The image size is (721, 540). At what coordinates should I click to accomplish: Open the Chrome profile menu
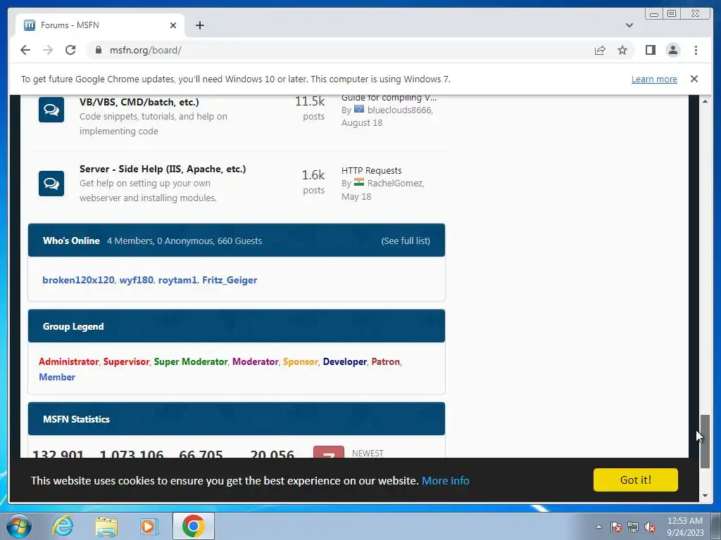[x=672, y=50]
